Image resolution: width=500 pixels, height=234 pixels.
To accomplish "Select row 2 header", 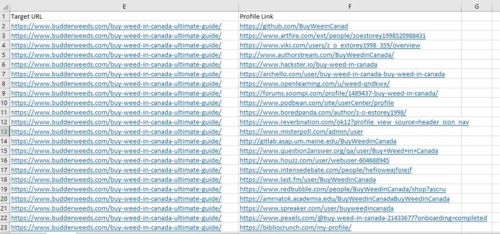I will 5,26.
